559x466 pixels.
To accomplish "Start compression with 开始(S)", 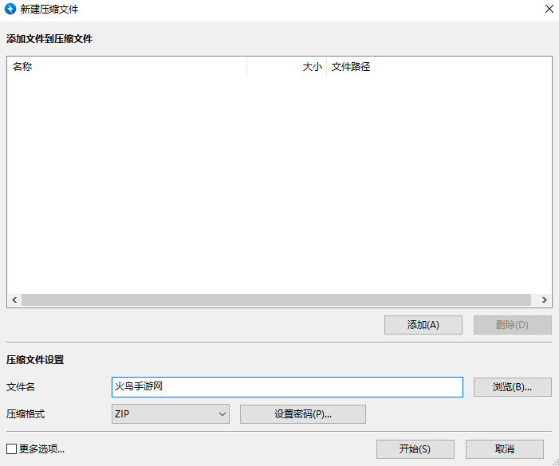I will coord(415,449).
